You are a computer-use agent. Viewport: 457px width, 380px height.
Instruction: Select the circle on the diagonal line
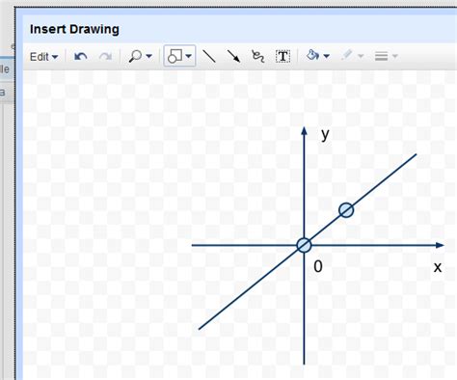click(x=346, y=210)
